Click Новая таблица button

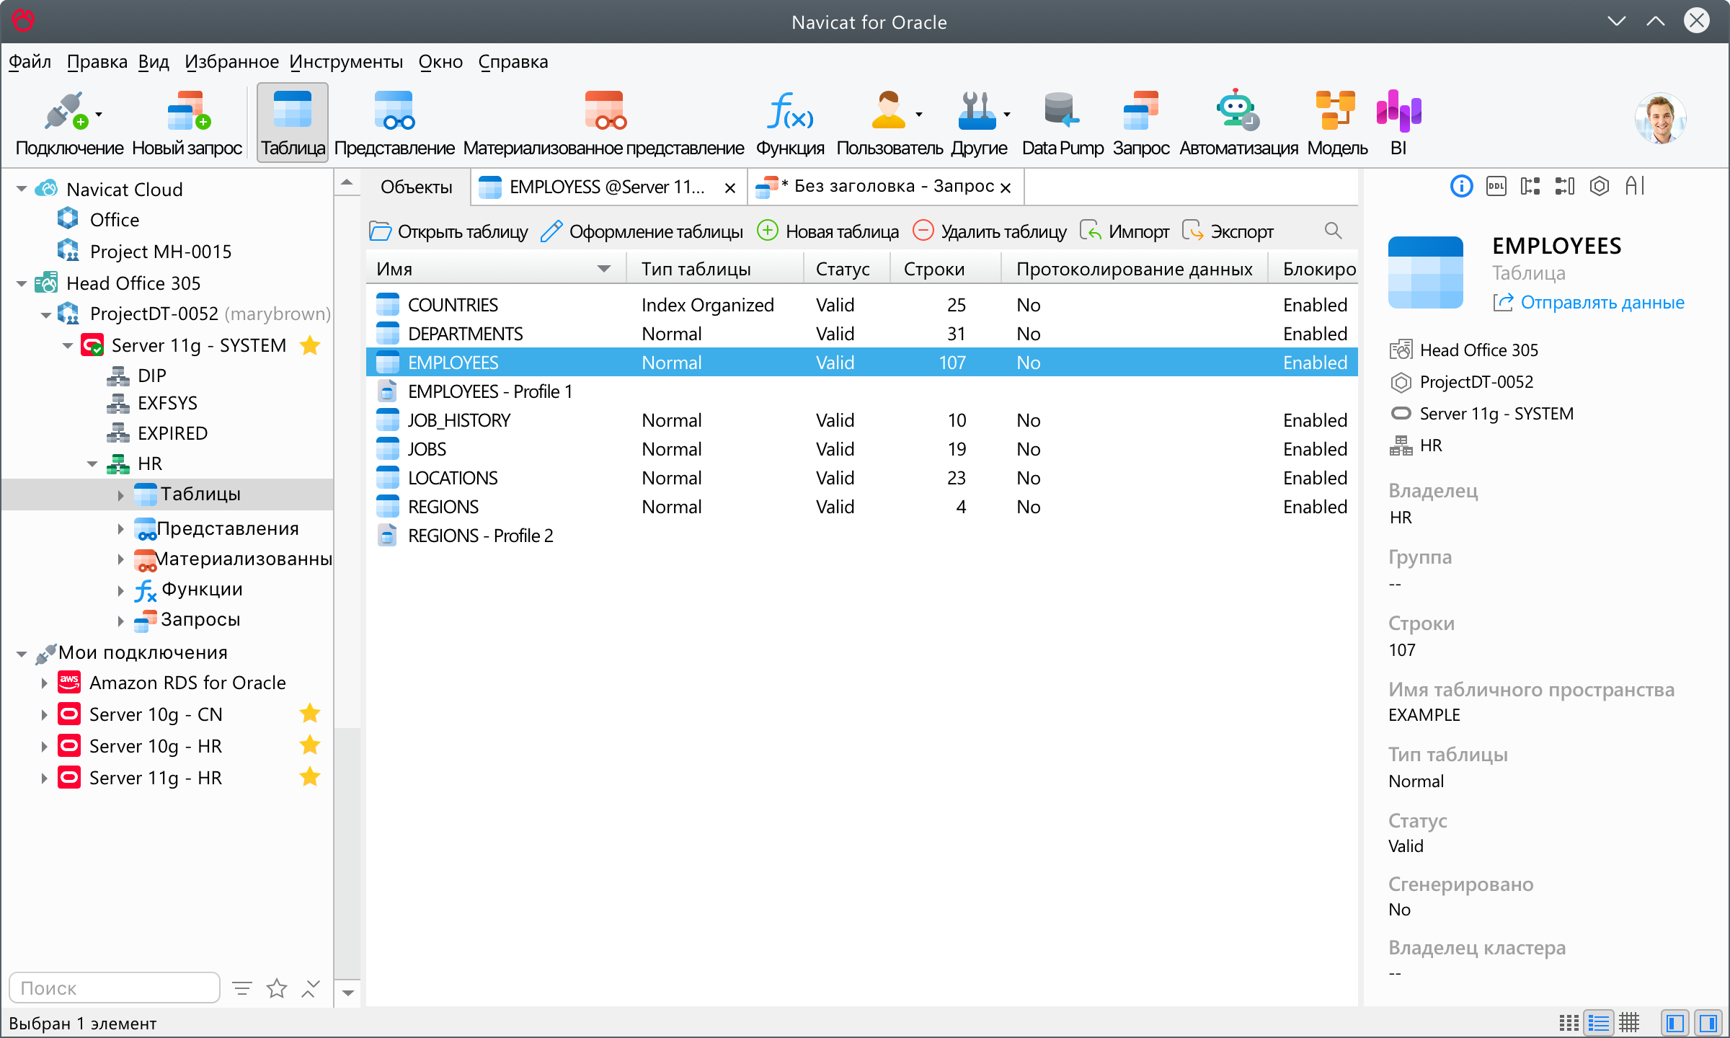point(828,231)
